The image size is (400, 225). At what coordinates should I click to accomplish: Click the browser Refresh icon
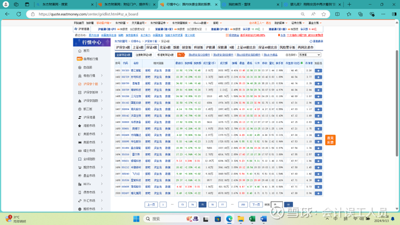tap(18, 14)
